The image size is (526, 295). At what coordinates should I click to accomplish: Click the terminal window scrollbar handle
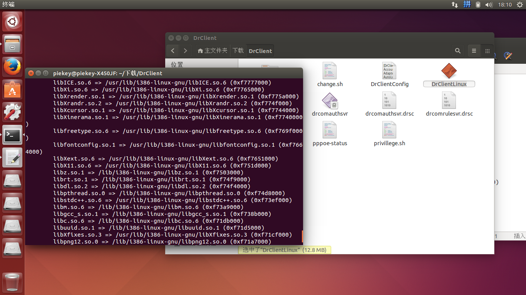tap(302, 237)
